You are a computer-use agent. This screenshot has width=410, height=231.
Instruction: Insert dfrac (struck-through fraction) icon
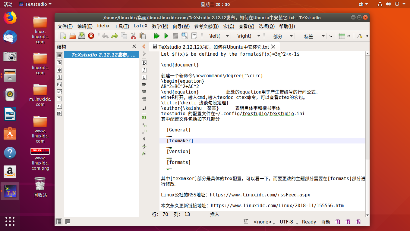tap(144, 146)
